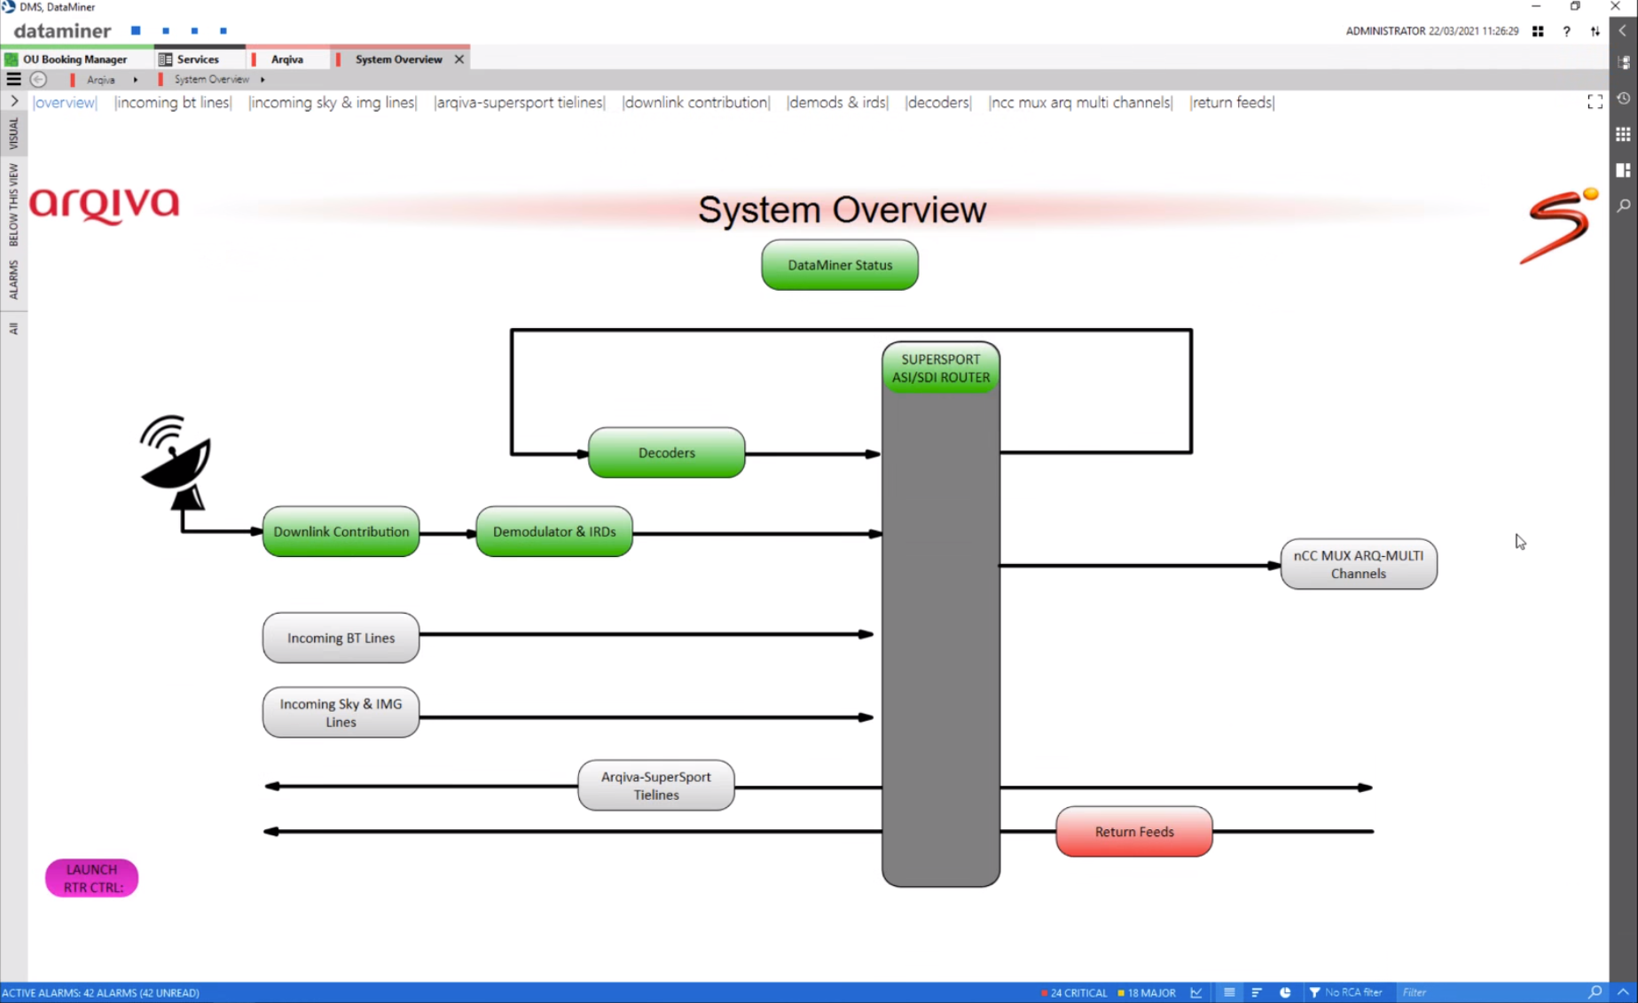Open the apps grid icon in header
Screen dimensions: 1638x1003
click(x=1538, y=31)
